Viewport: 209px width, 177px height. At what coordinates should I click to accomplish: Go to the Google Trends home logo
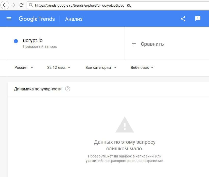click(37, 19)
